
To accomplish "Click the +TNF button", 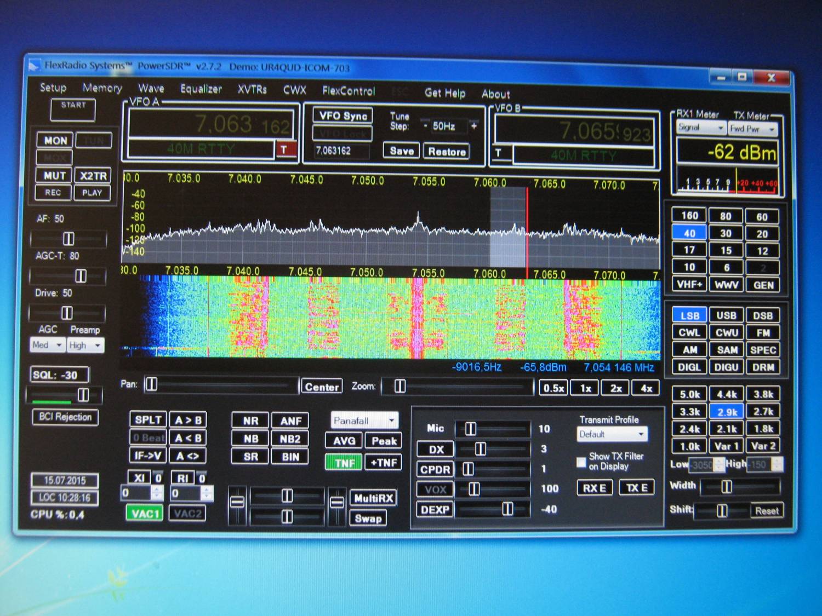I will click(384, 463).
